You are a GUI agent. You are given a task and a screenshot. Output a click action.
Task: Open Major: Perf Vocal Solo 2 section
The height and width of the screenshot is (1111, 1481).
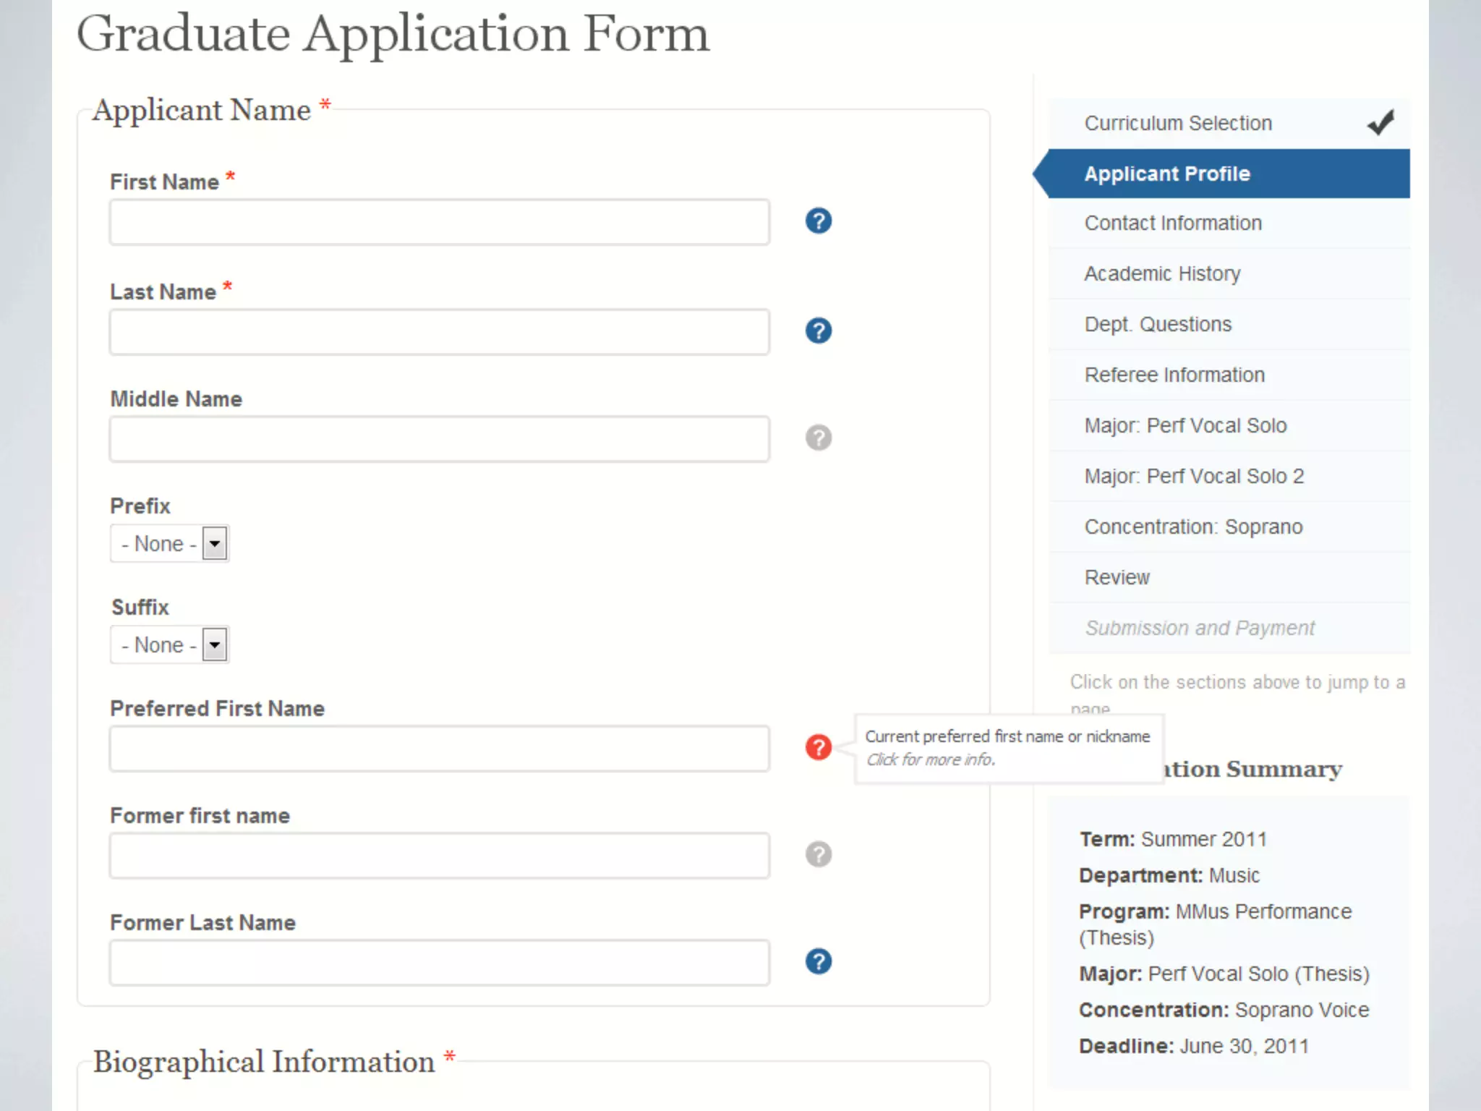(1193, 476)
